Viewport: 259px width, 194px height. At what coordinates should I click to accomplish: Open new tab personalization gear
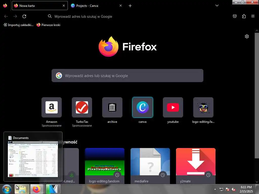247,36
